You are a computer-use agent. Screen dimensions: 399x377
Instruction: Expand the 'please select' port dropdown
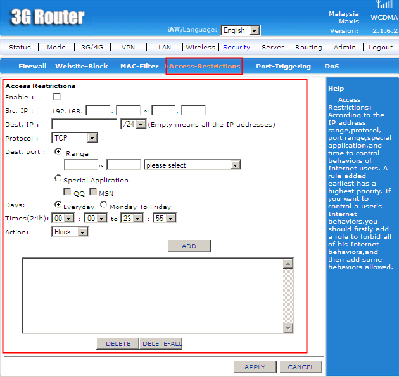[x=192, y=165]
